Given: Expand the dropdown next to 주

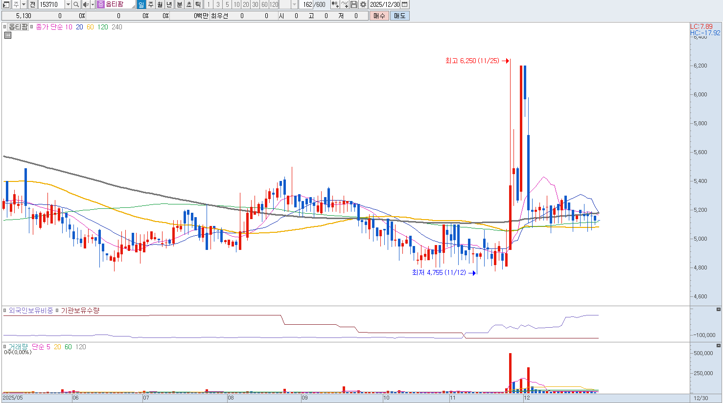Looking at the screenshot, I should [x=24, y=4].
